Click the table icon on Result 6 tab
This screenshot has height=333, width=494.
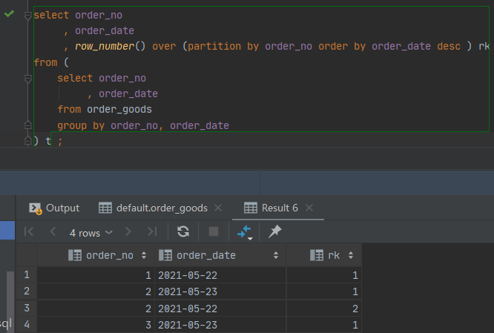tap(251, 208)
